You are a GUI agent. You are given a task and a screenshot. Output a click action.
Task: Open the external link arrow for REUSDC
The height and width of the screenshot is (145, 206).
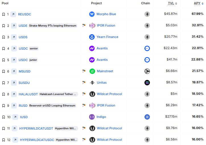13,14
